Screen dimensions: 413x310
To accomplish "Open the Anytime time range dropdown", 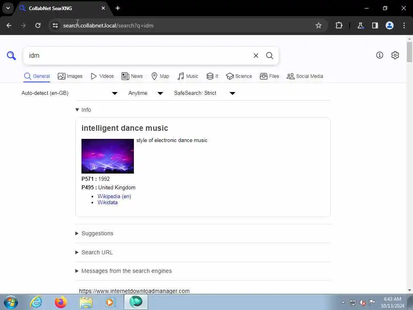I will point(146,93).
